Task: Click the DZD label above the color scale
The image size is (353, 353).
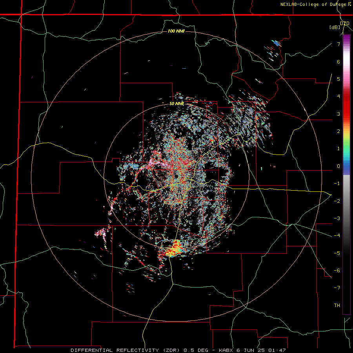Action: pyautogui.click(x=345, y=24)
